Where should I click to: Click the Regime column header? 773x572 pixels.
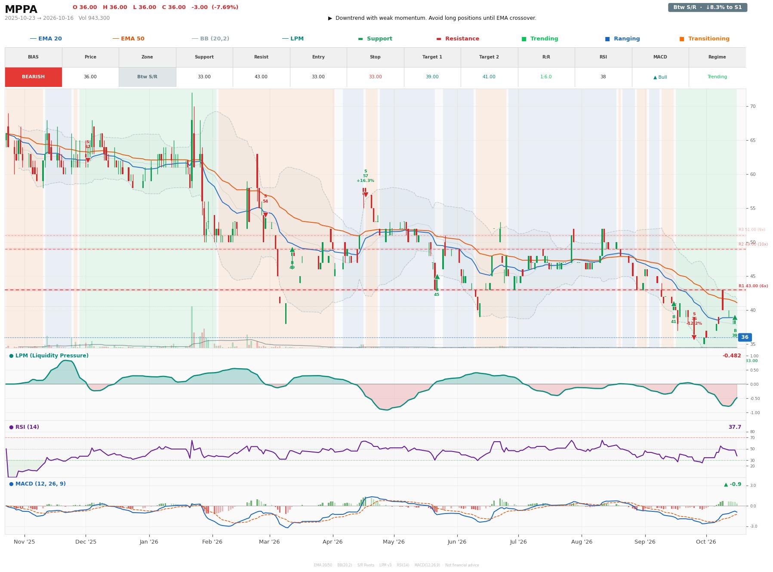point(717,57)
